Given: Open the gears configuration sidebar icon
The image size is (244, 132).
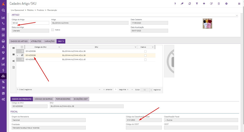Looking at the screenshot, I should point(3,99).
